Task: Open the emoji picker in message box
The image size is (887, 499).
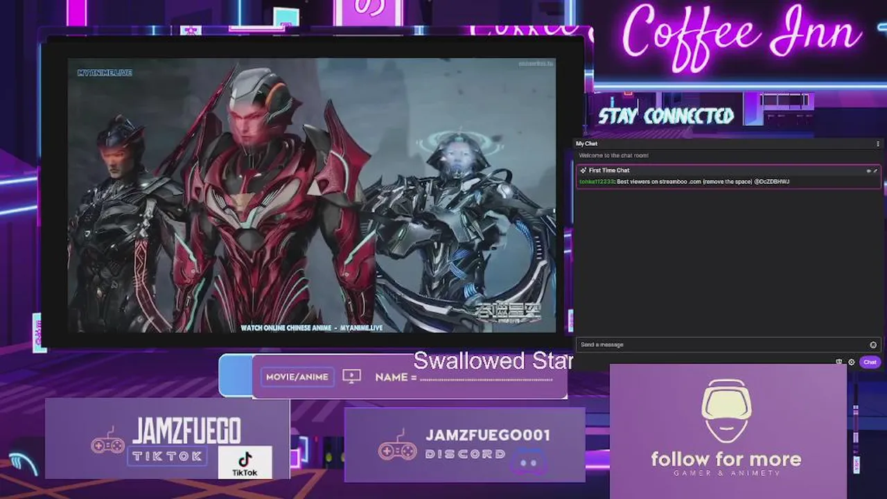Action: tap(873, 344)
